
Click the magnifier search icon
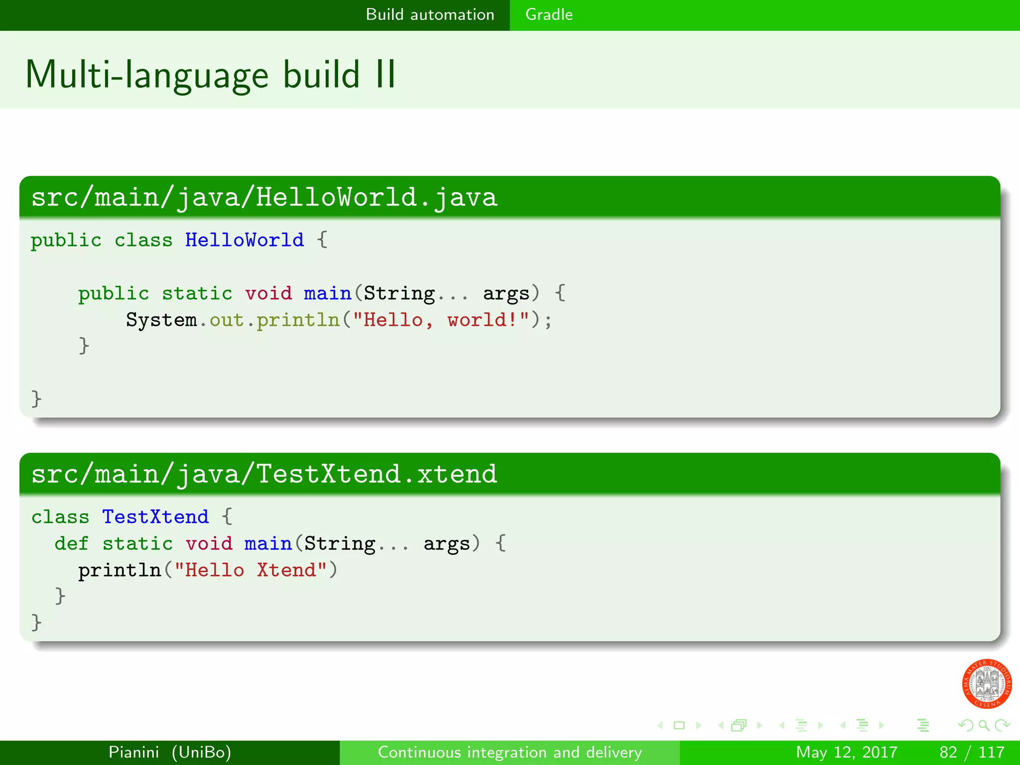pos(984,726)
